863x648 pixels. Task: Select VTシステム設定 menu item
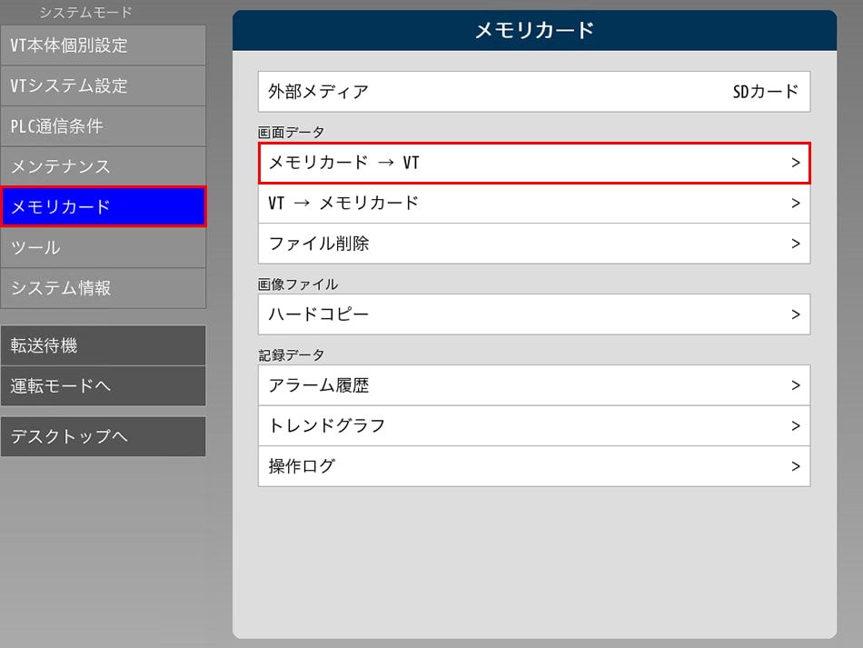[x=103, y=85]
